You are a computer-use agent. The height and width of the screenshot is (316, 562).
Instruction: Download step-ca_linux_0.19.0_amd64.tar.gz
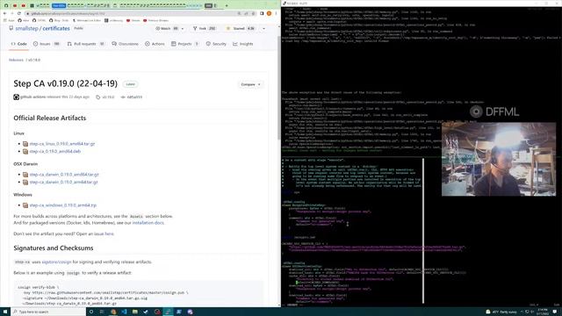click(62, 144)
